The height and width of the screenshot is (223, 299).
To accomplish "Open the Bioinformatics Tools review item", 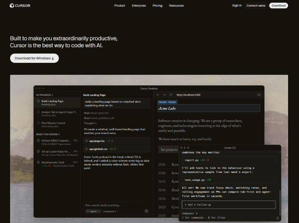I will coord(57,164).
